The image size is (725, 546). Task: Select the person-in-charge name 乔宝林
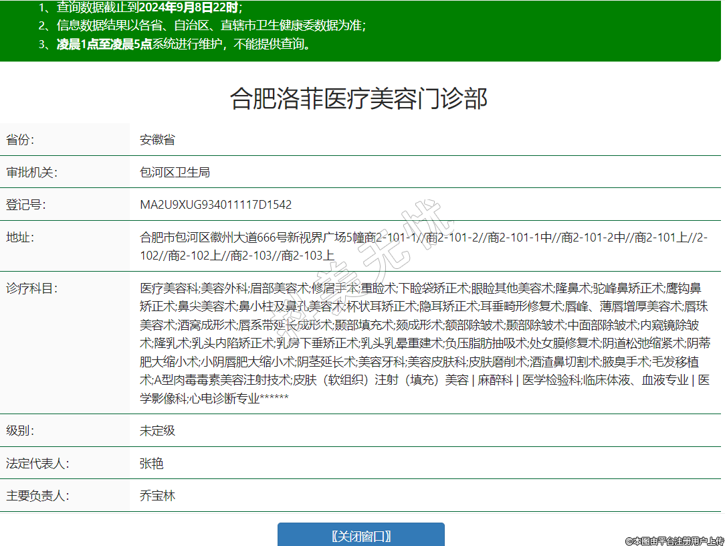(x=157, y=496)
